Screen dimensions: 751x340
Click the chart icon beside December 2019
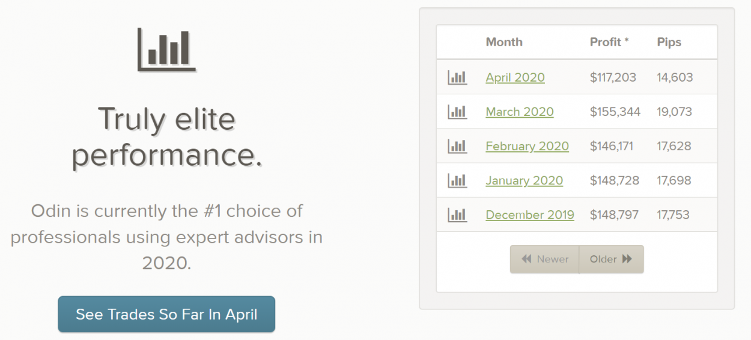click(457, 214)
